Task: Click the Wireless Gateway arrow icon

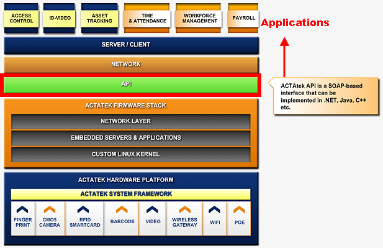Action: coord(184,209)
